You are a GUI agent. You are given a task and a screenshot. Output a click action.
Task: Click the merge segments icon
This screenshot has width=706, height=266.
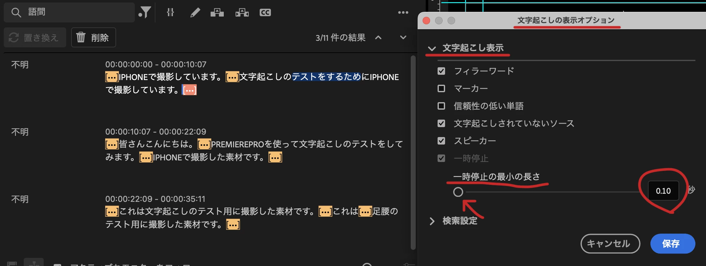pos(217,12)
